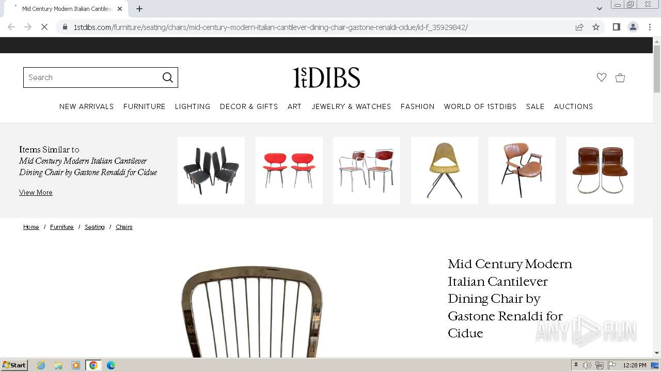Open Chrome three-dot menu
This screenshot has height=372, width=661.
pos(650,27)
